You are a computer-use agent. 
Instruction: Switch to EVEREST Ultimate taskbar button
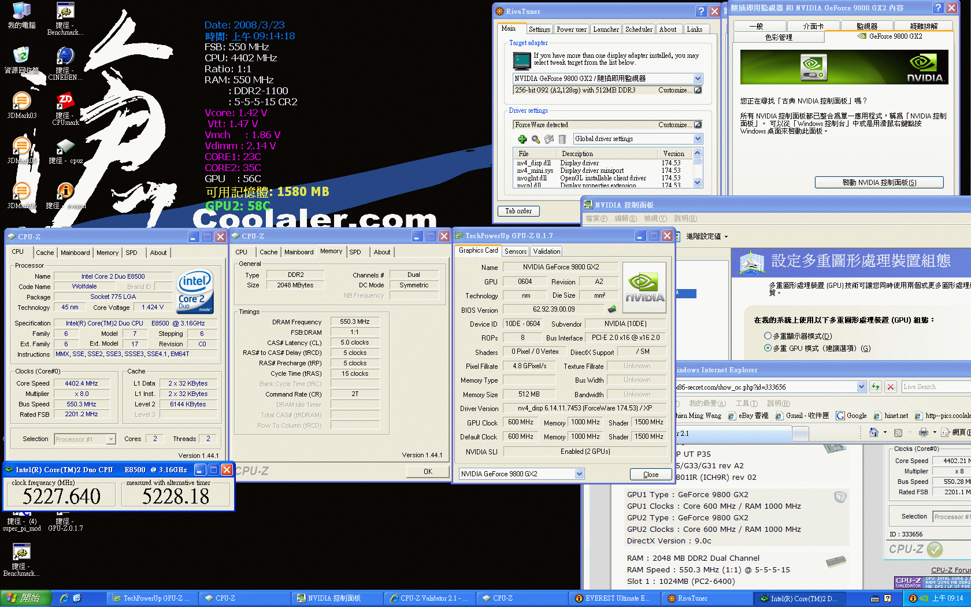coord(614,598)
